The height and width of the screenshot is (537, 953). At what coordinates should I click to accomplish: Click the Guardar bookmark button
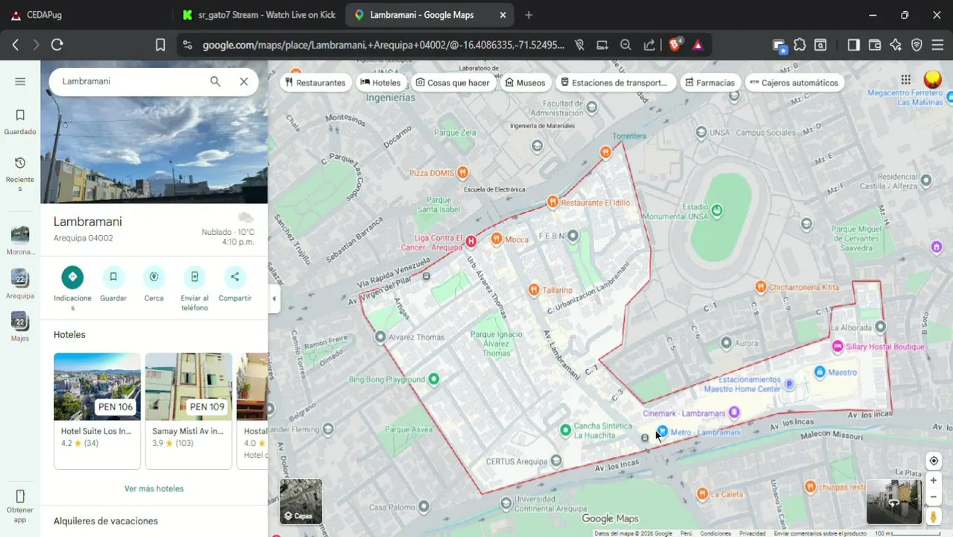click(113, 277)
